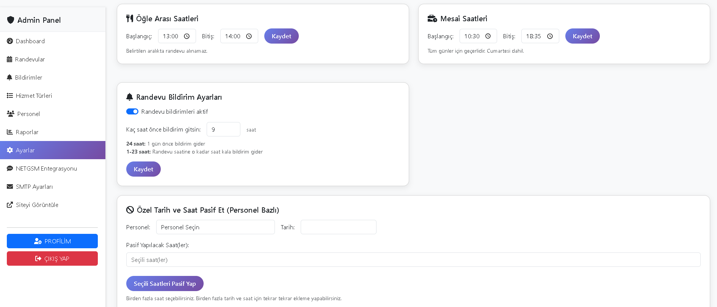Click the Dashboard gauge icon in sidebar
The image size is (717, 307).
pyautogui.click(x=10, y=41)
